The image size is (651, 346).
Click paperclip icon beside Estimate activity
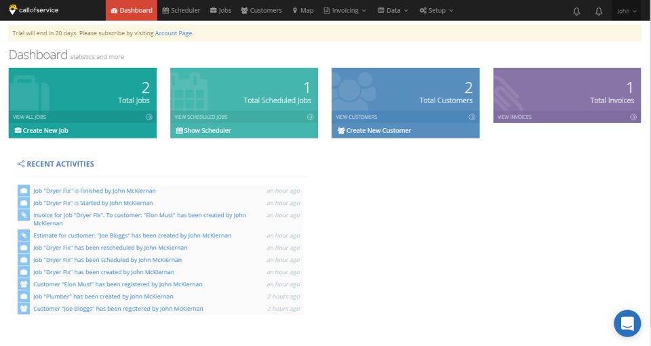(x=24, y=235)
